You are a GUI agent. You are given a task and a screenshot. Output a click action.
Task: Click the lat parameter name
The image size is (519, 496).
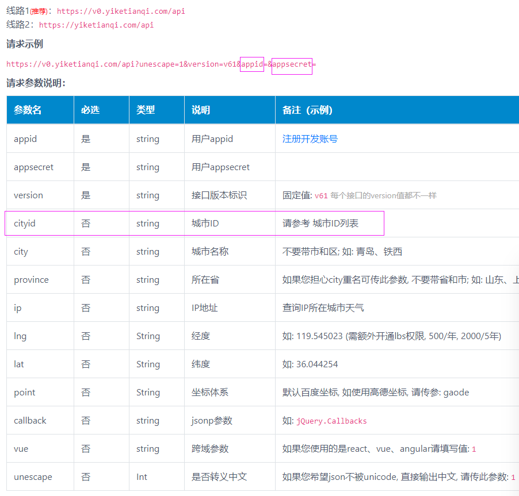click(x=18, y=364)
